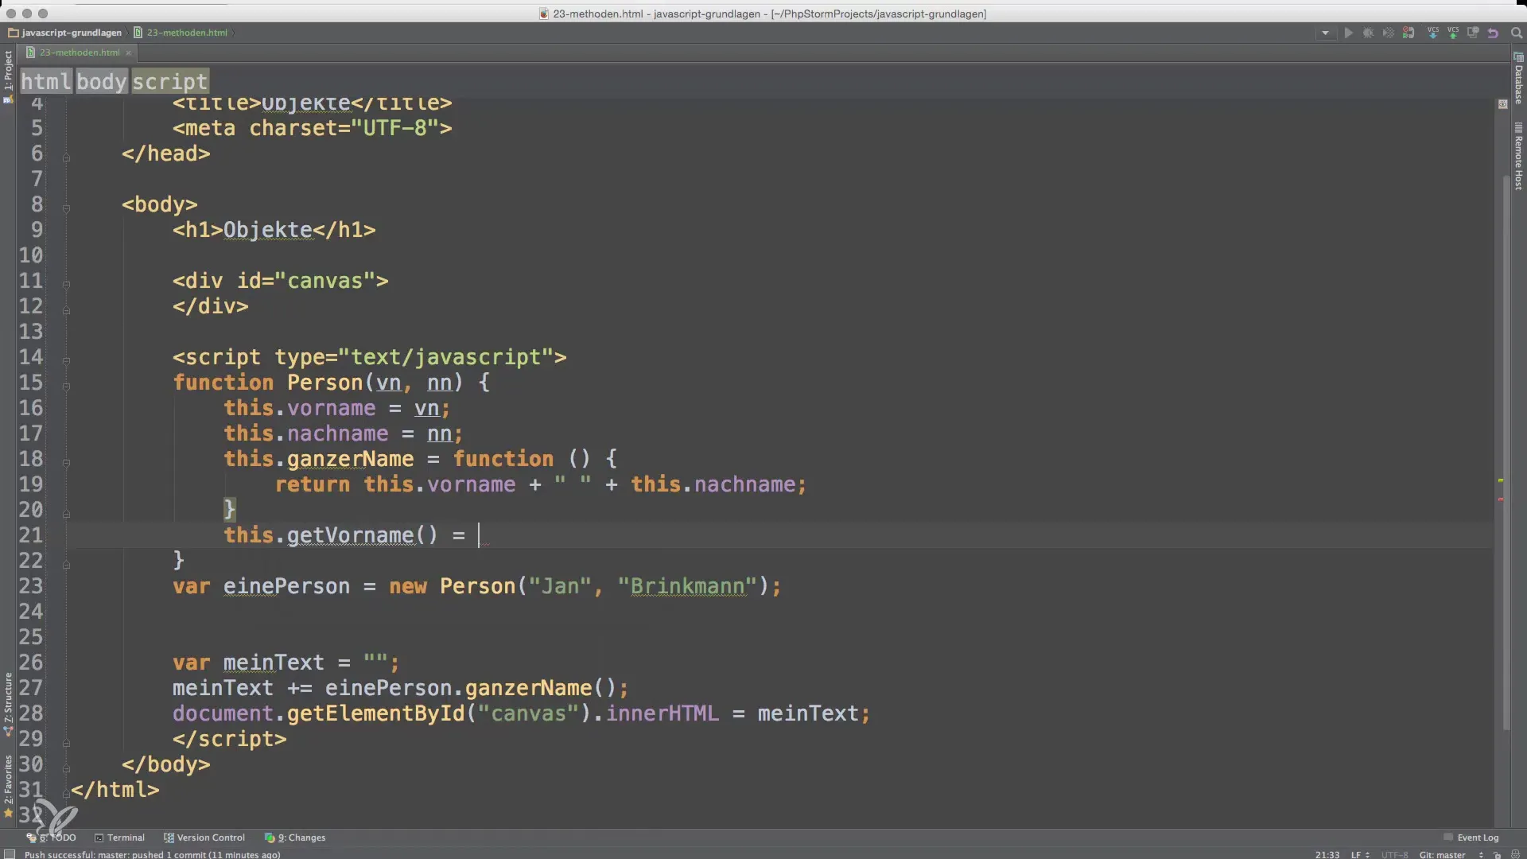Collapse ganzerName function fold on line 18
Viewport: 1527px width, 859px height.
(x=66, y=463)
